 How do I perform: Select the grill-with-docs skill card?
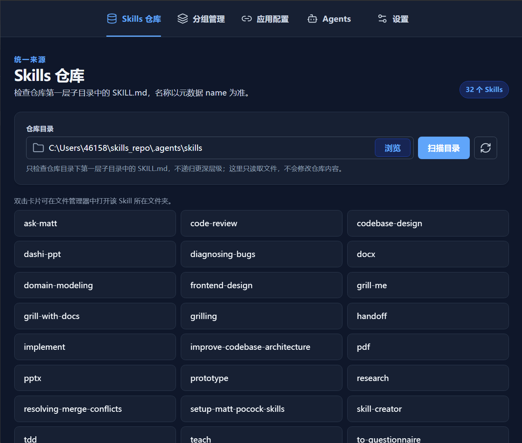click(95, 316)
